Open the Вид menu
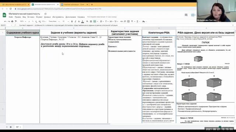Viewport: 236px width, 132px height. (24, 17)
